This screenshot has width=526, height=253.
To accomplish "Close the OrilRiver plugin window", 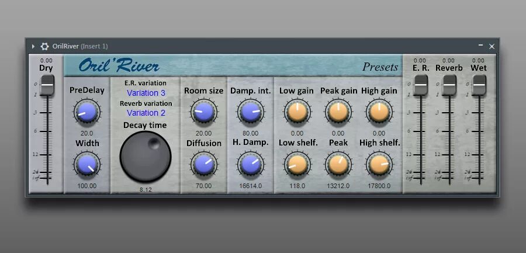I will pos(492,46).
